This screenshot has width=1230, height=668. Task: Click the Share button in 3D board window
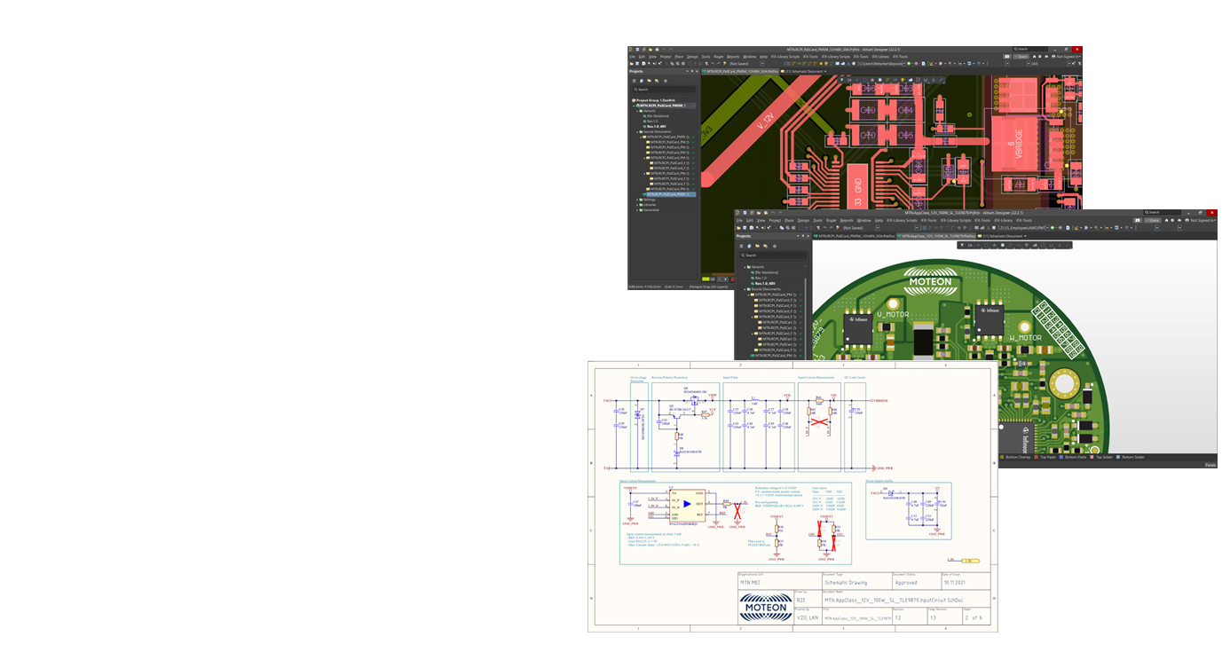(x=1153, y=220)
